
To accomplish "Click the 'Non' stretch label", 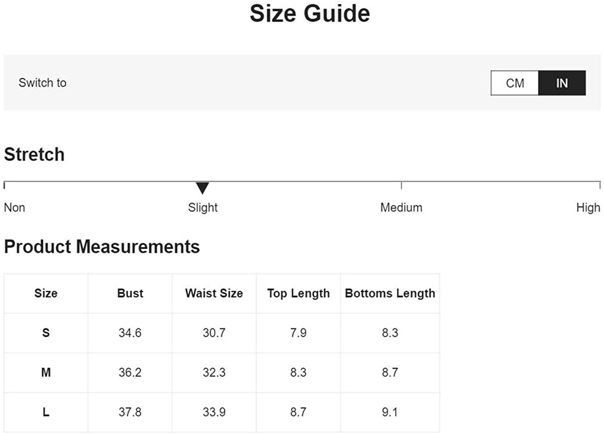I will [15, 207].
